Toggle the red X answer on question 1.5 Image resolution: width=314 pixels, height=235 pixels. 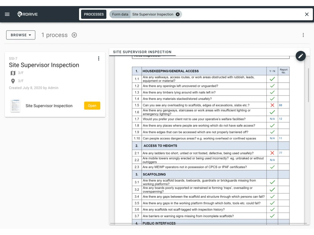pyautogui.click(x=272, y=105)
